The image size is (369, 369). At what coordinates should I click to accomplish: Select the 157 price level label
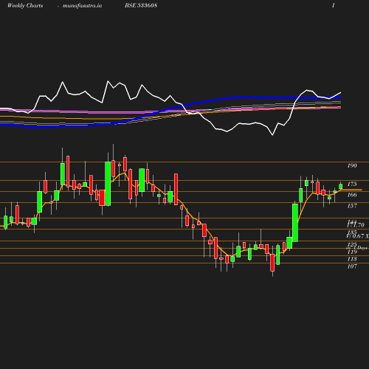coord(352,206)
